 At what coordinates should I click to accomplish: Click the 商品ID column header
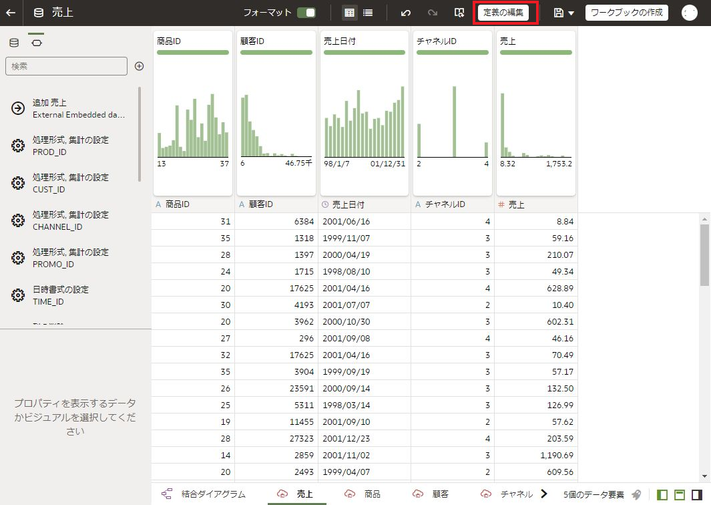point(193,204)
